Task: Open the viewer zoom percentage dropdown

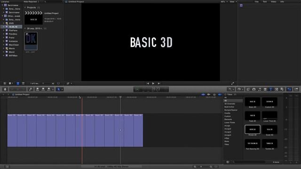Action: tap(224, 2)
